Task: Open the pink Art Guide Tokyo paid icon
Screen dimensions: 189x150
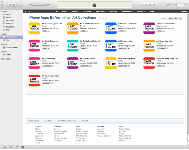Action: [x=34, y=63]
